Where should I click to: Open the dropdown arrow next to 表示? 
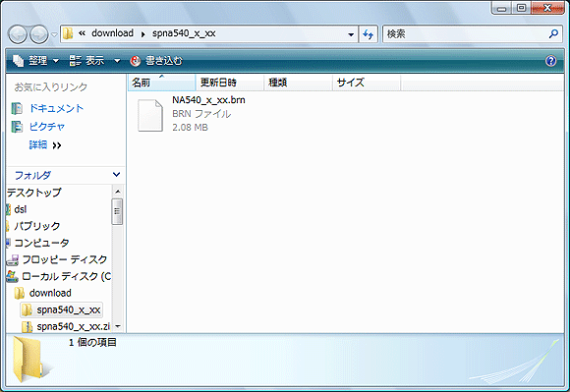117,61
